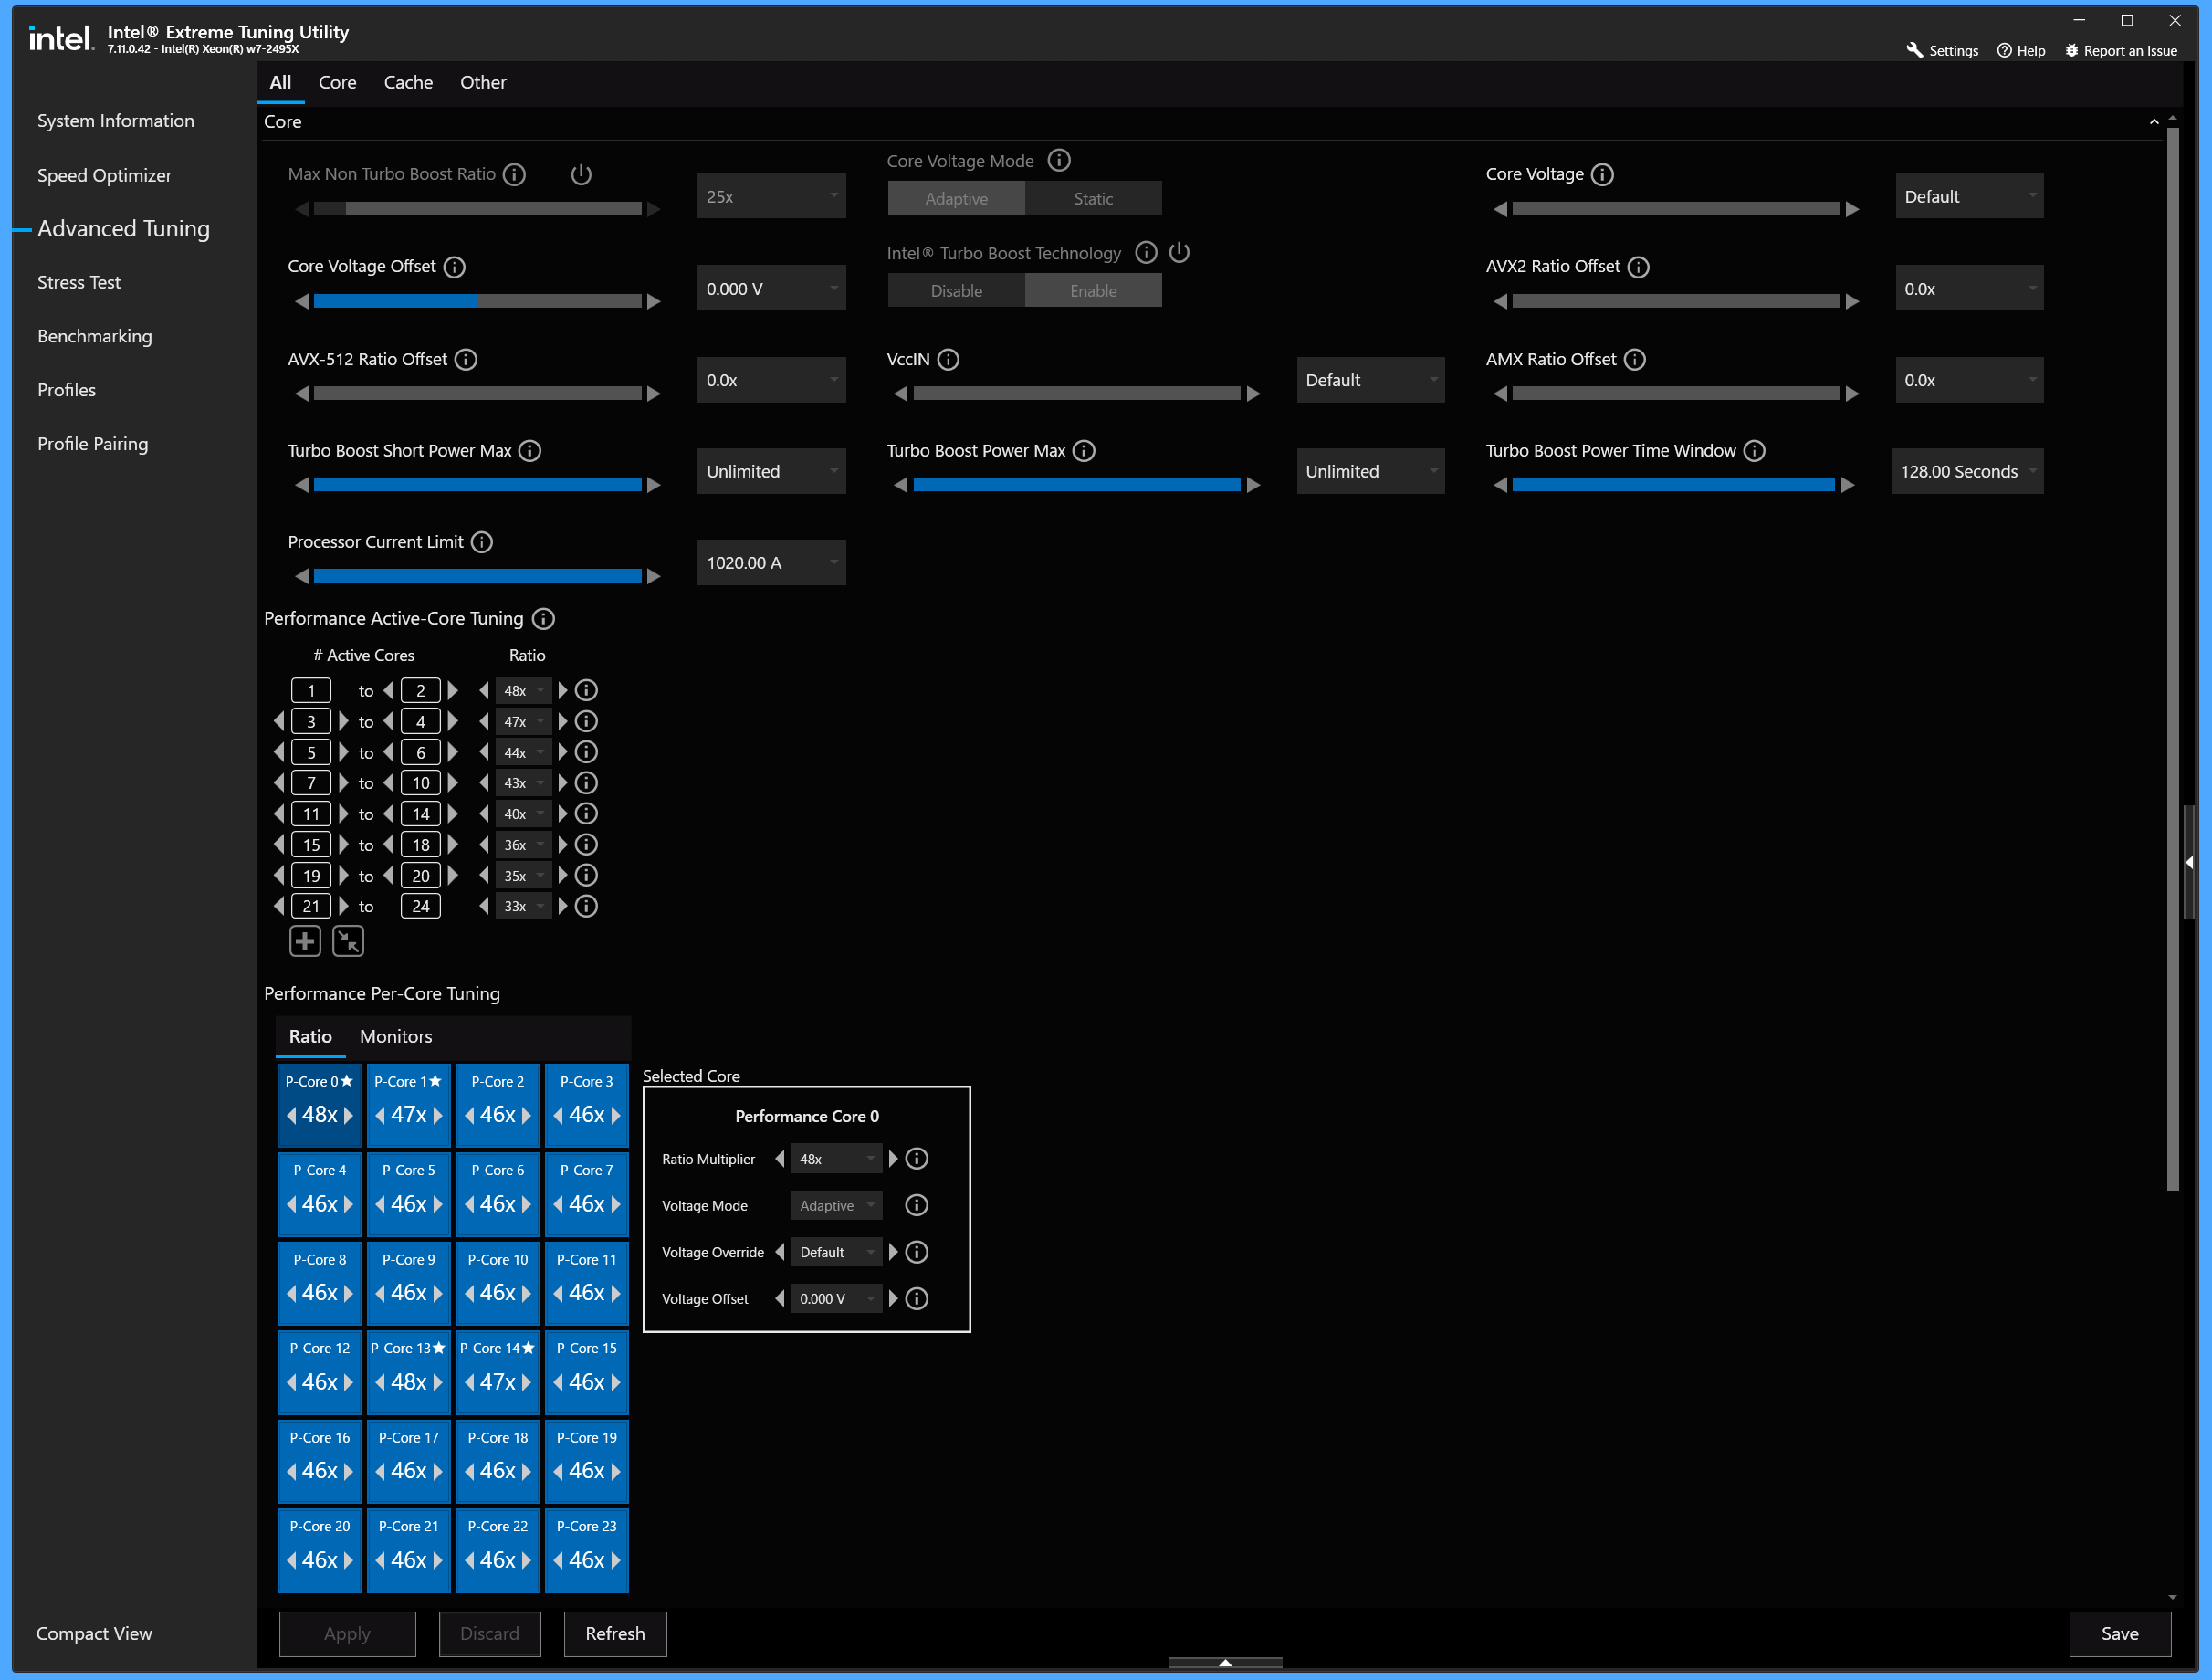Show info for AVX2 Ratio Offset
This screenshot has height=1680, width=2212.
coord(1638,267)
